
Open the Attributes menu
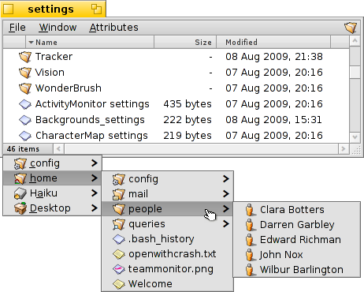[x=113, y=28]
